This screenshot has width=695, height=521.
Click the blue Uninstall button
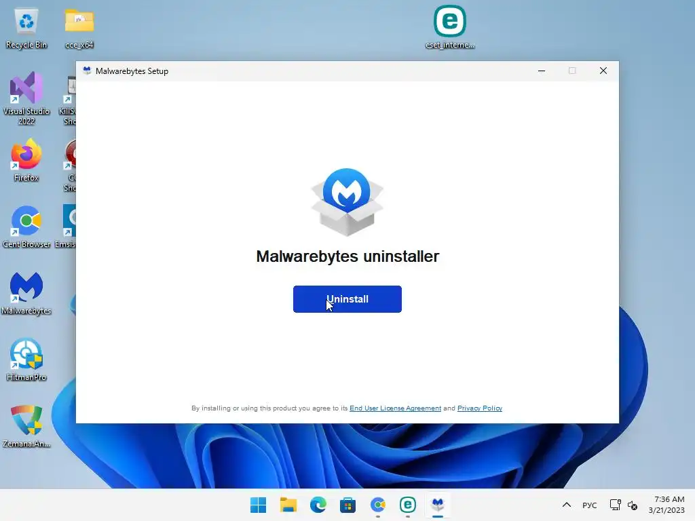pos(347,299)
